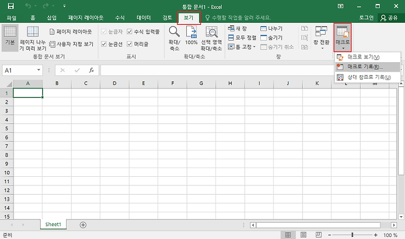Open the 검토 tab

pos(167,18)
